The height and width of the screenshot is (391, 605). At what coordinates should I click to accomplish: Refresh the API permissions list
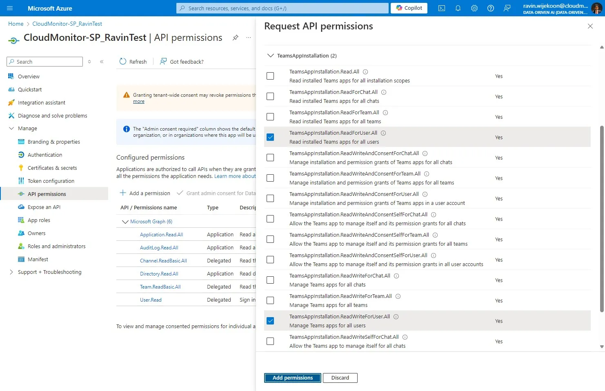133,62
